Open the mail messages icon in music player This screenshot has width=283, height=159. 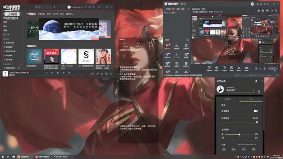click(x=93, y=7)
